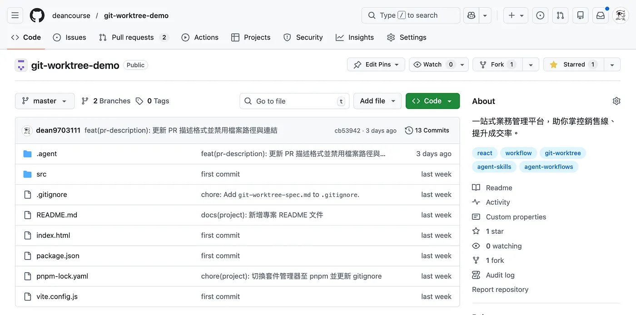The width and height of the screenshot is (636, 315).
Task: Select the workflow topic tag
Action: tap(518, 153)
